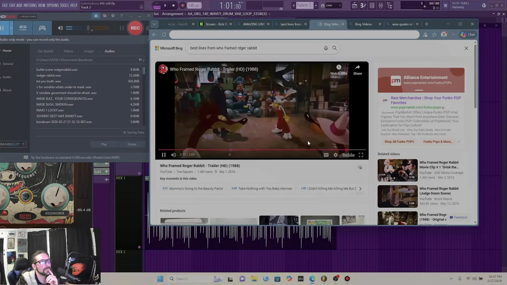Pause the Roger Rabbit trailer video
Screen dimensions: 507x285
coord(164,155)
